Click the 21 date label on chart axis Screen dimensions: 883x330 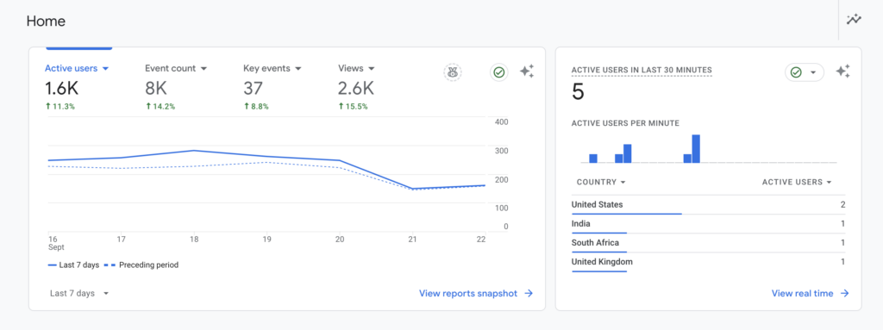point(412,240)
